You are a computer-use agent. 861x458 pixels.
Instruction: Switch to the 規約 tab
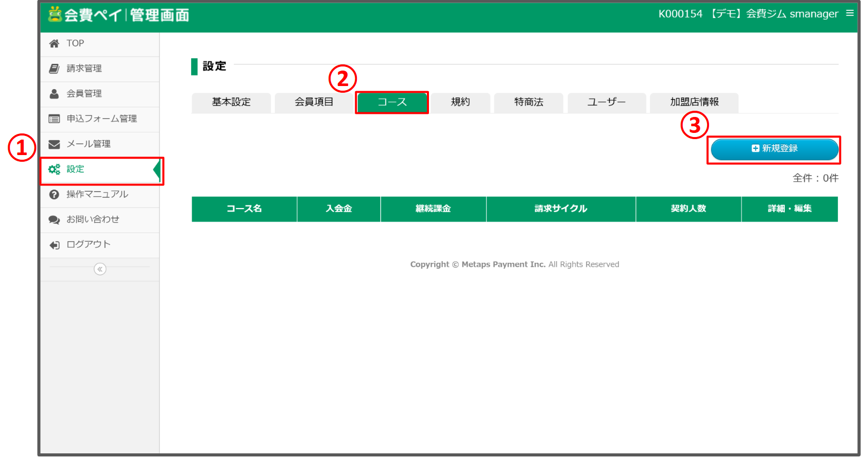point(460,103)
